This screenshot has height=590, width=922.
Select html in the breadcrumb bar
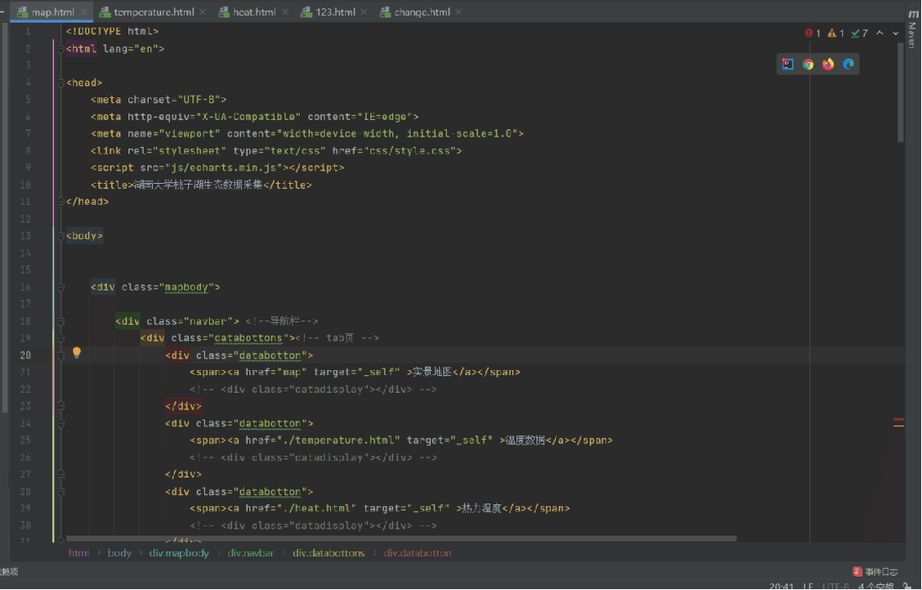(x=79, y=553)
